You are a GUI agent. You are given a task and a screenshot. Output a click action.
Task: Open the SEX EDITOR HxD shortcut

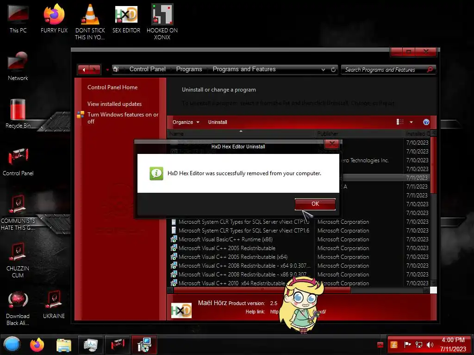pos(126,18)
